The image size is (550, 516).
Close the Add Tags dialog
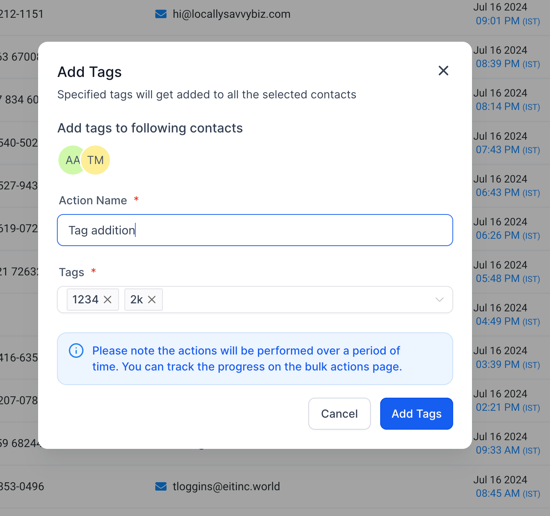click(x=443, y=70)
